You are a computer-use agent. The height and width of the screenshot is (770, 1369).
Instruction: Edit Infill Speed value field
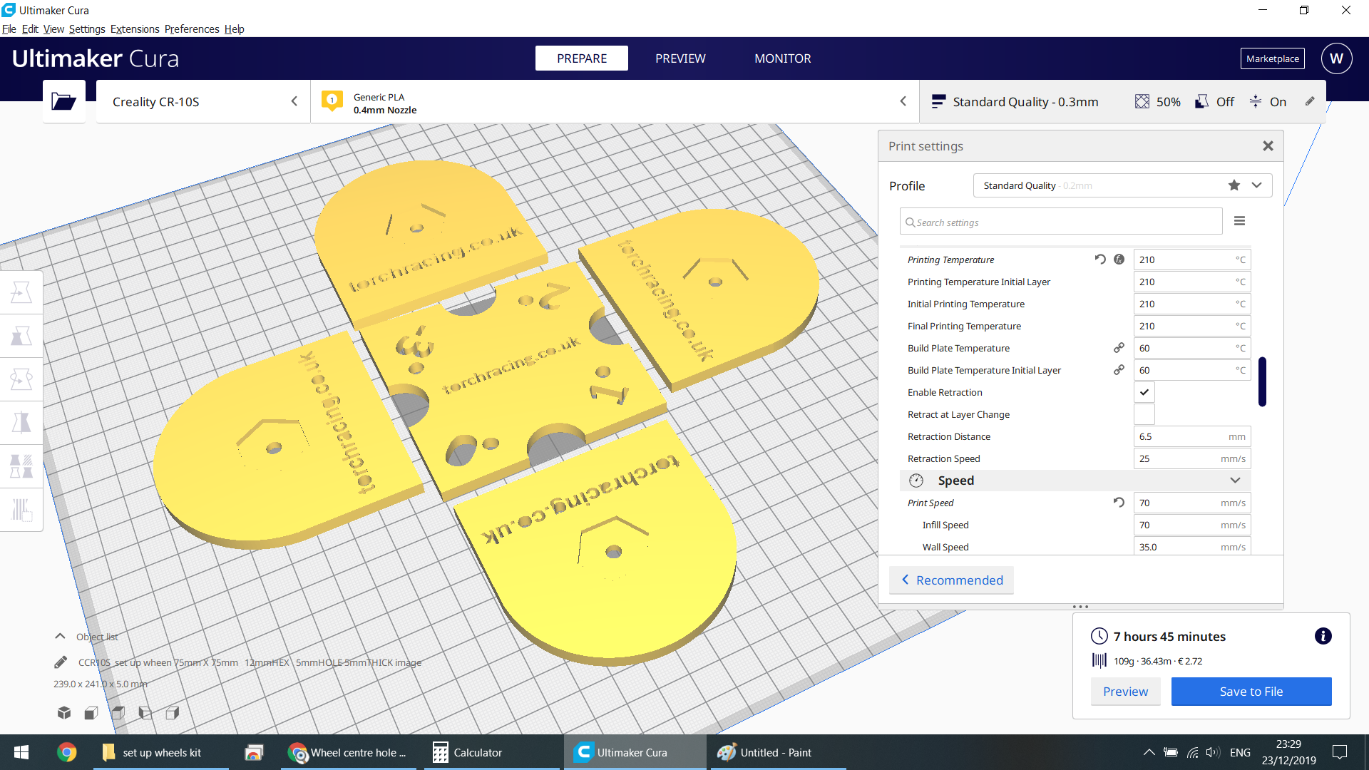[x=1191, y=525]
